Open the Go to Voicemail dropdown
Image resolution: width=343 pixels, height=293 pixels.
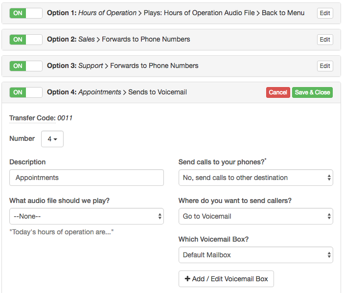point(256,216)
